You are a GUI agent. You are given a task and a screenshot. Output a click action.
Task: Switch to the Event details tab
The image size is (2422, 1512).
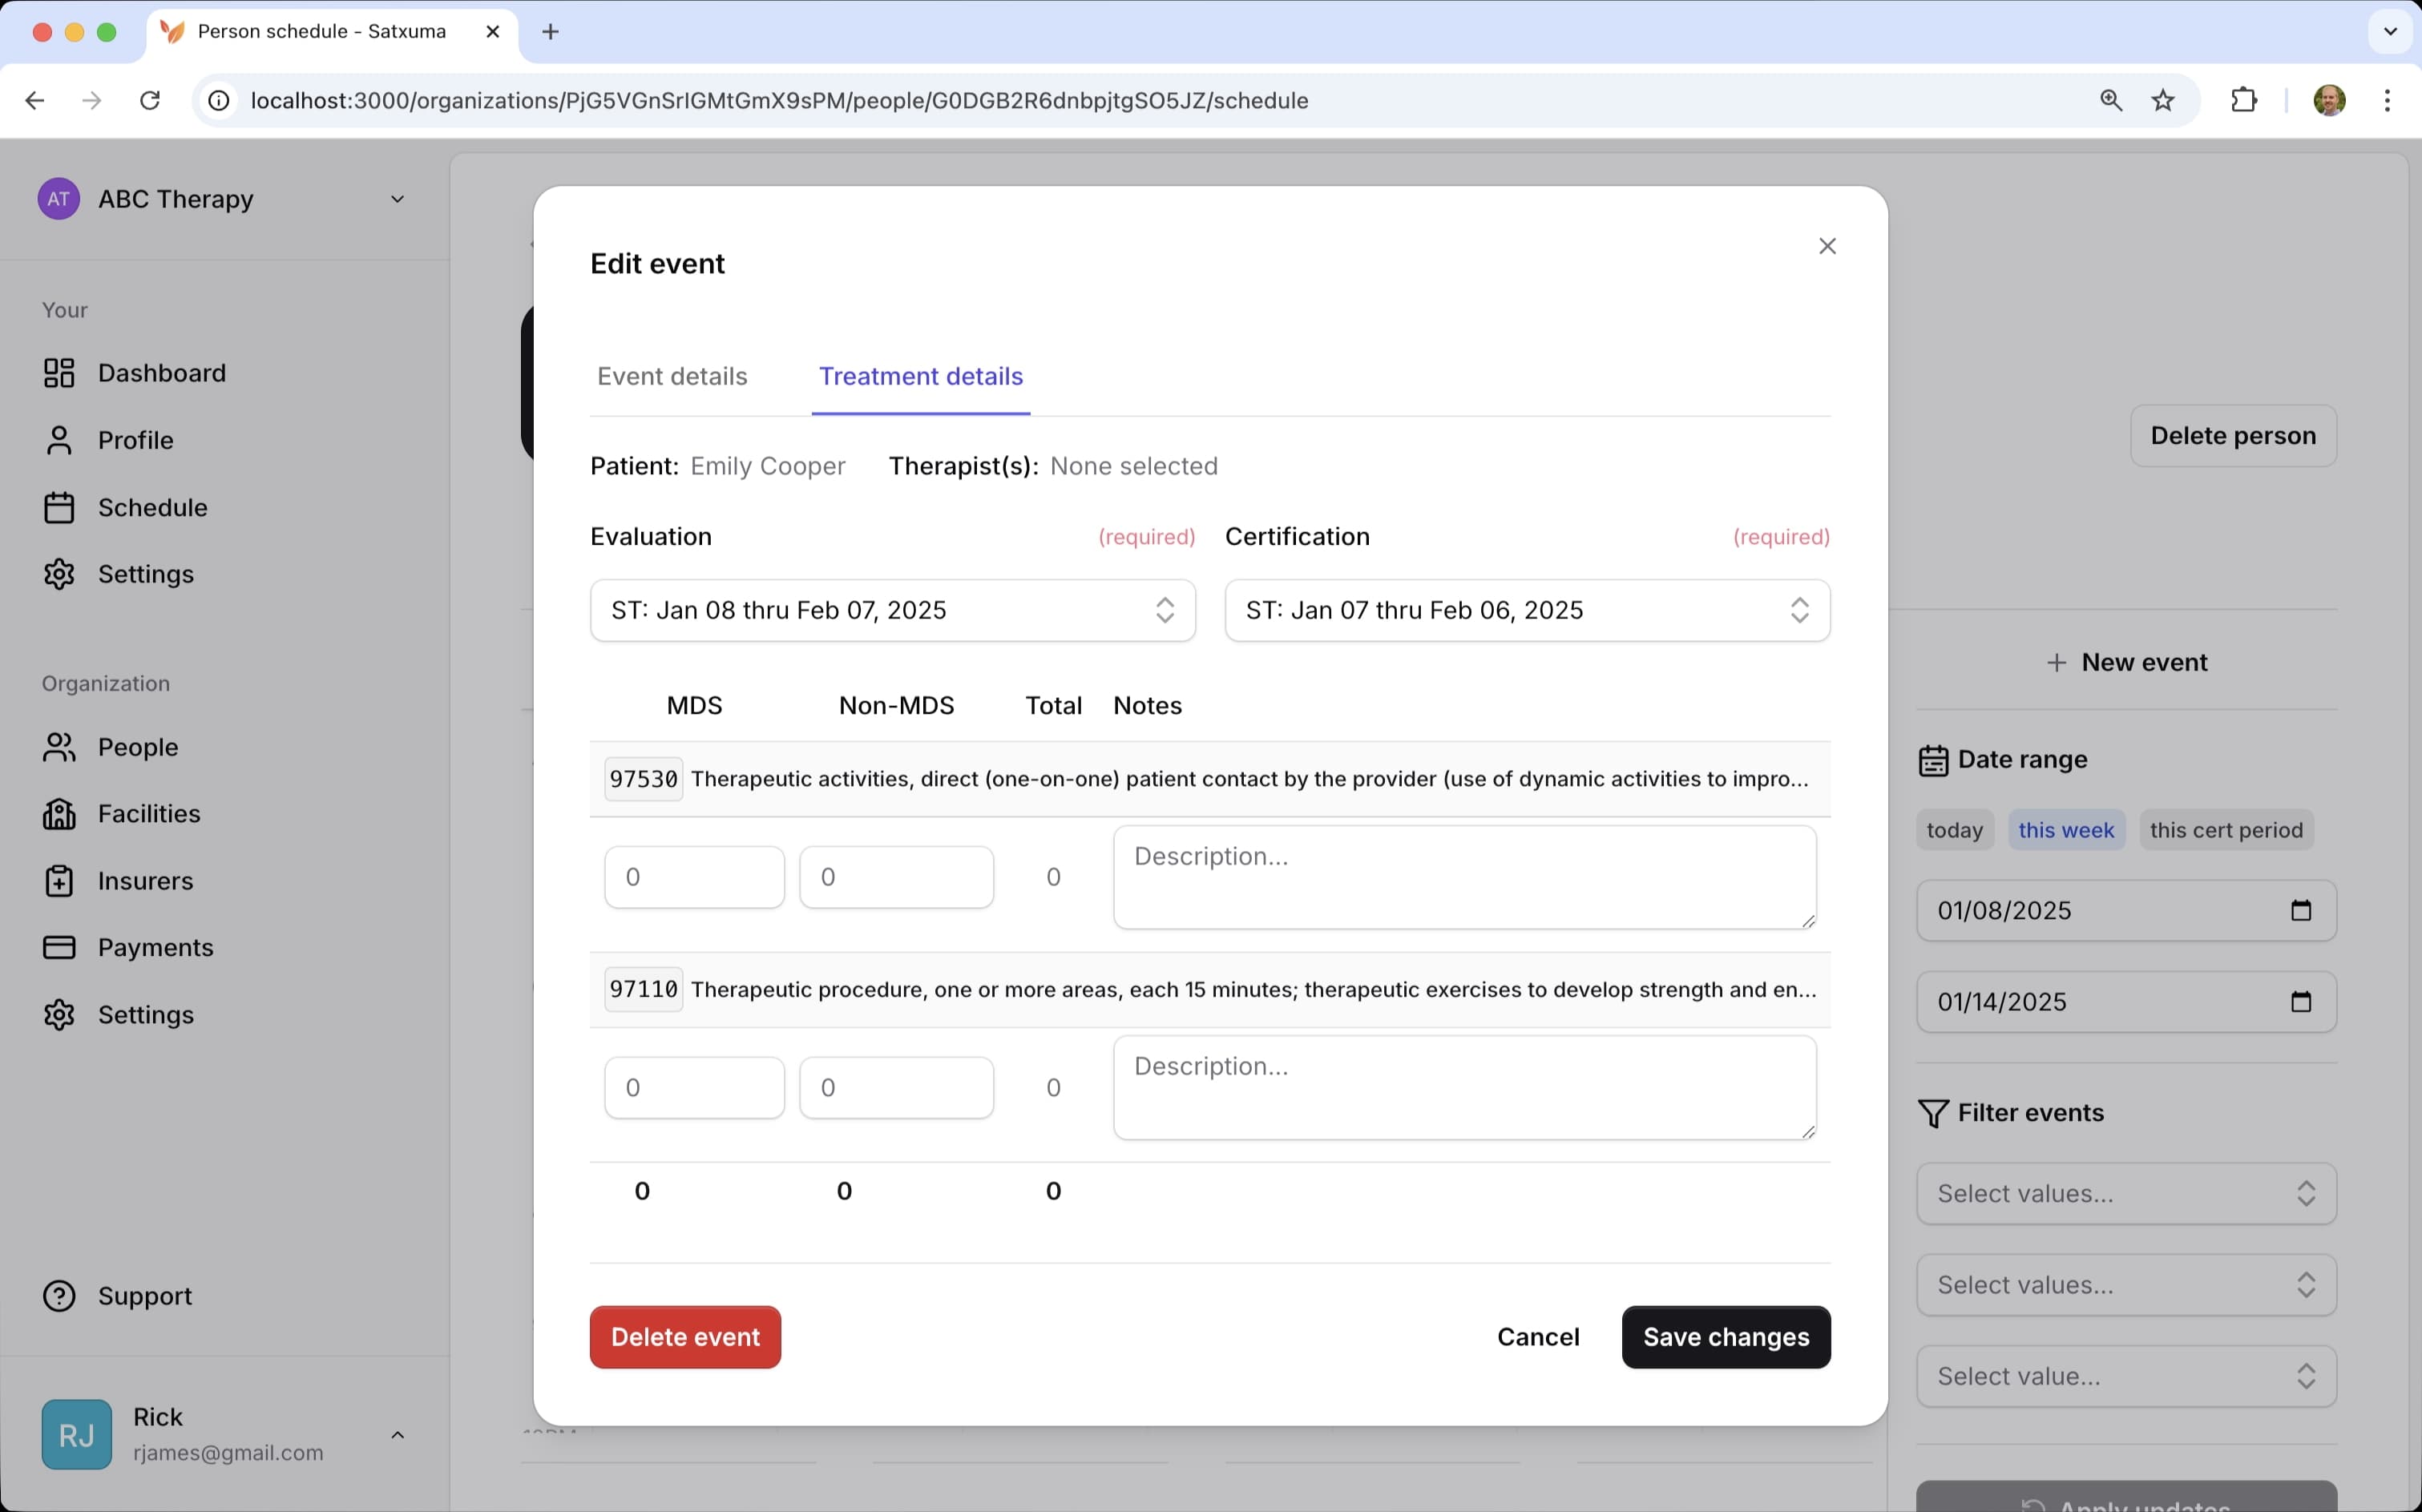[672, 376]
